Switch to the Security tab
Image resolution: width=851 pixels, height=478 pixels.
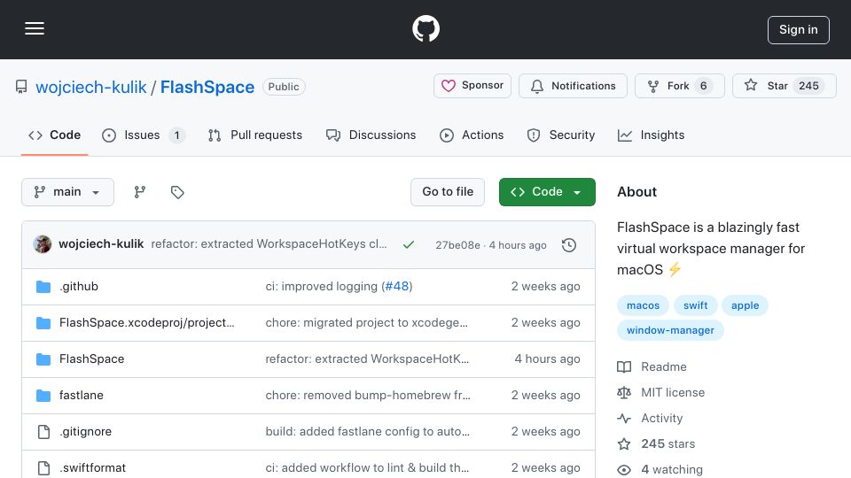[561, 135]
